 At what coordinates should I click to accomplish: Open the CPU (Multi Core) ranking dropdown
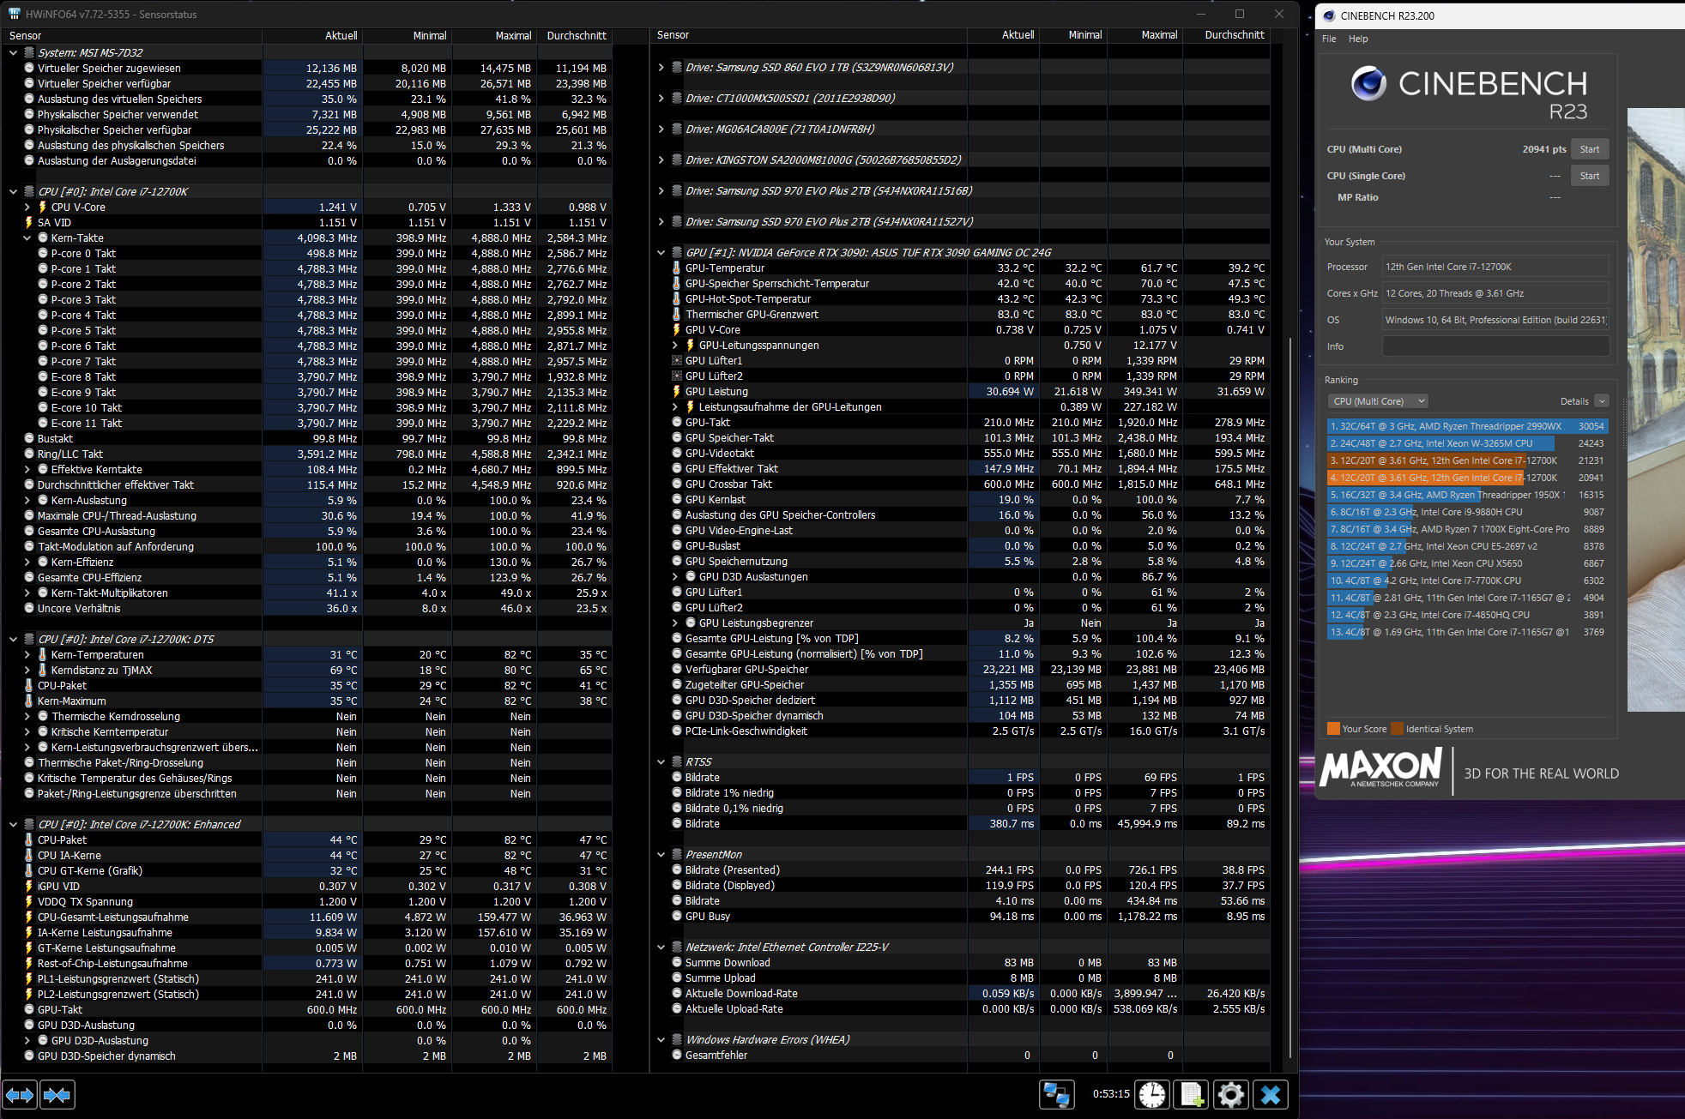1378,401
